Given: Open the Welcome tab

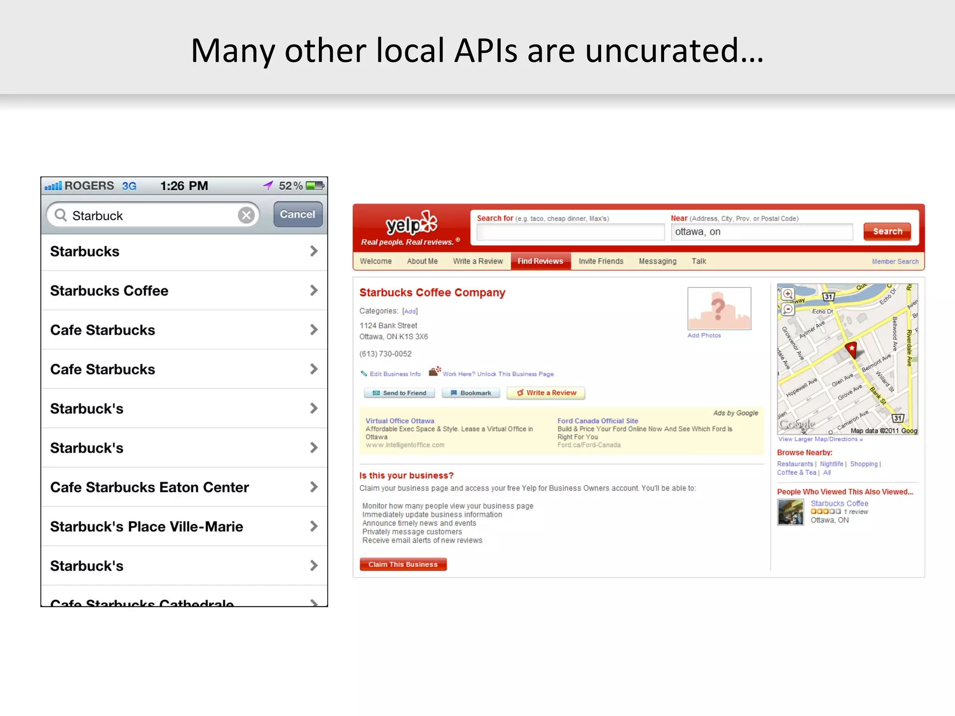Looking at the screenshot, I should (x=376, y=261).
